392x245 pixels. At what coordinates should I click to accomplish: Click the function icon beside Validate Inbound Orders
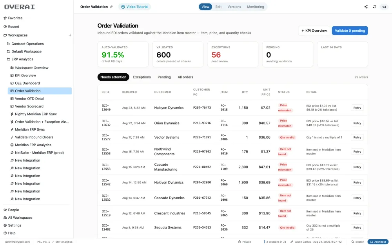pos(12,137)
